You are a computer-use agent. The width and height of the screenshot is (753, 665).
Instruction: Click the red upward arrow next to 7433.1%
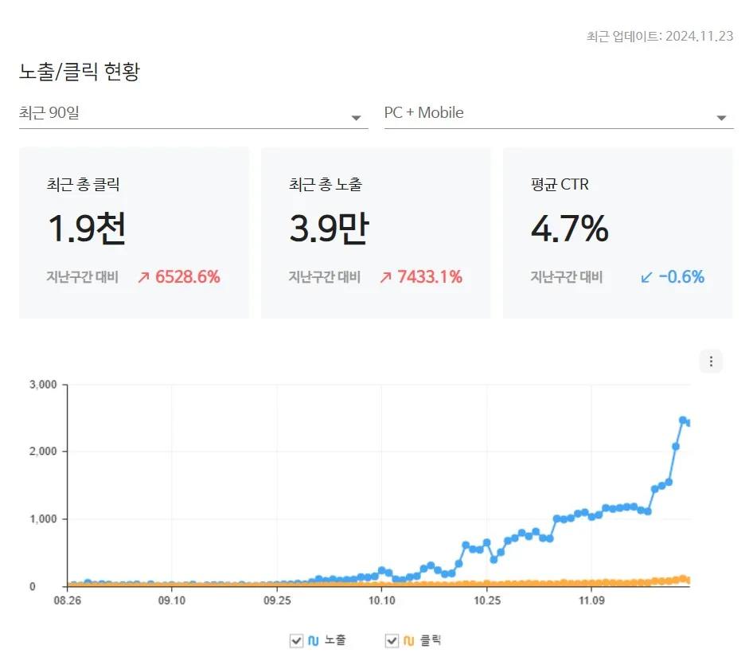(x=388, y=277)
